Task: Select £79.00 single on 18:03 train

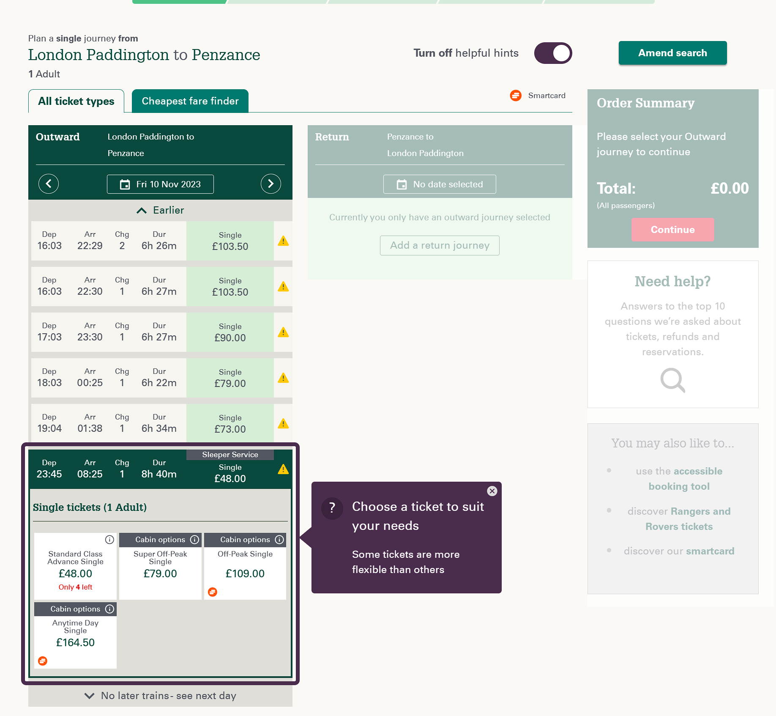Action: tap(230, 378)
